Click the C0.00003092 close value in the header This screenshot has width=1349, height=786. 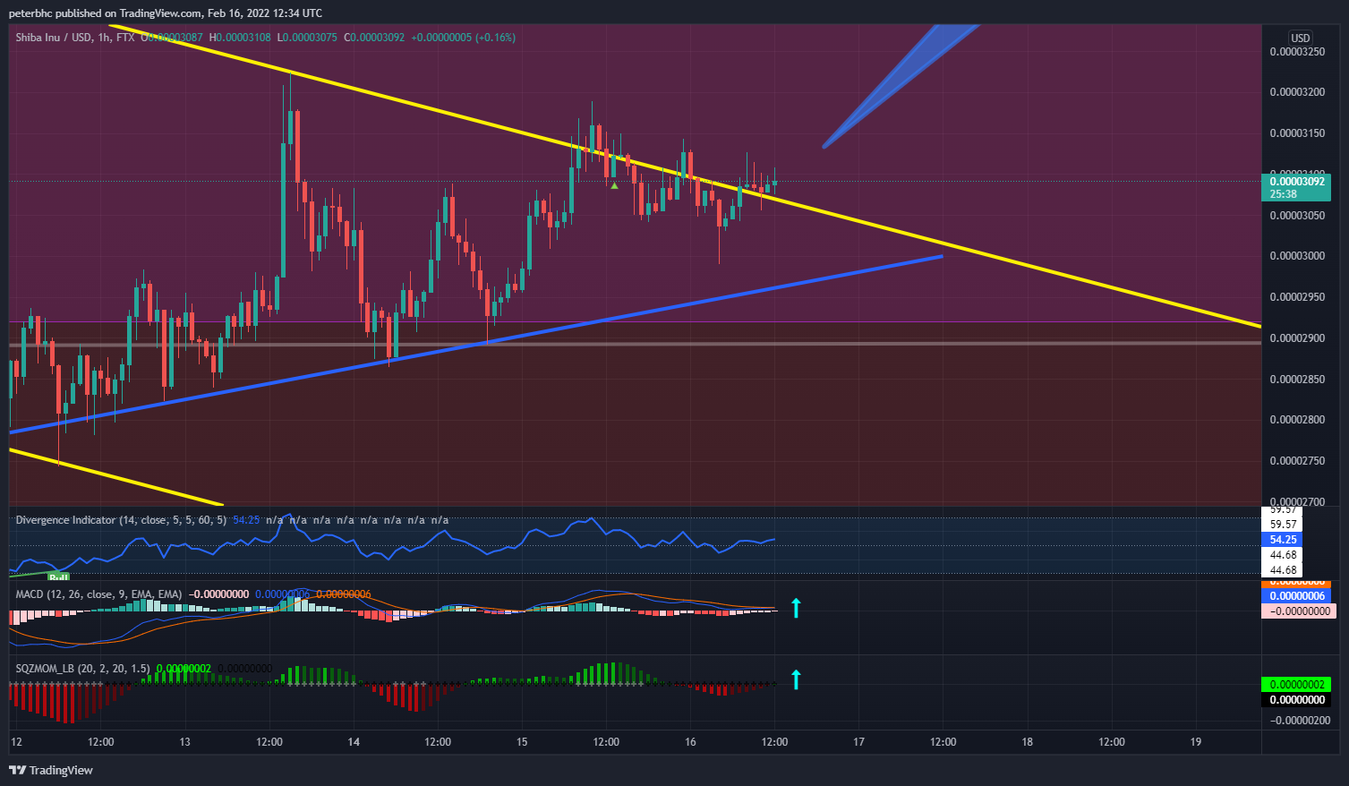374,38
